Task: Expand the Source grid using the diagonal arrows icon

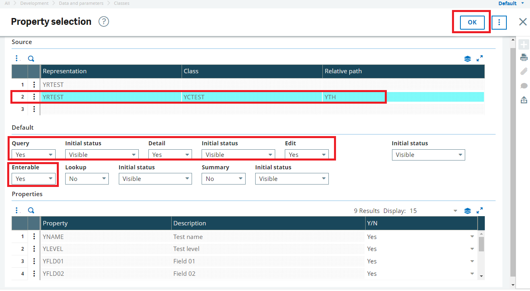Action: click(x=480, y=58)
